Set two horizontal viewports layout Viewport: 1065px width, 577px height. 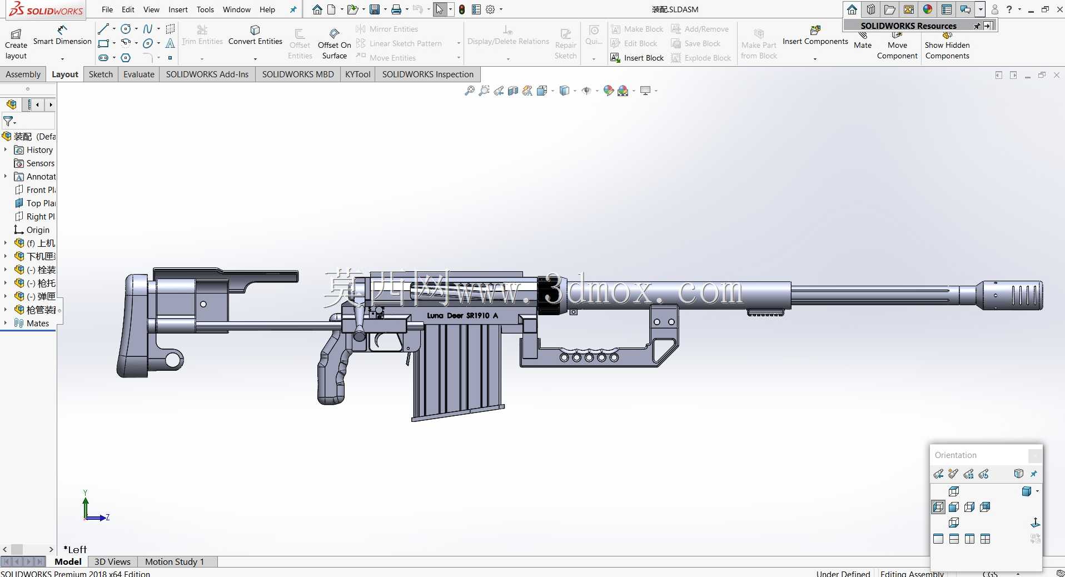tap(954, 539)
